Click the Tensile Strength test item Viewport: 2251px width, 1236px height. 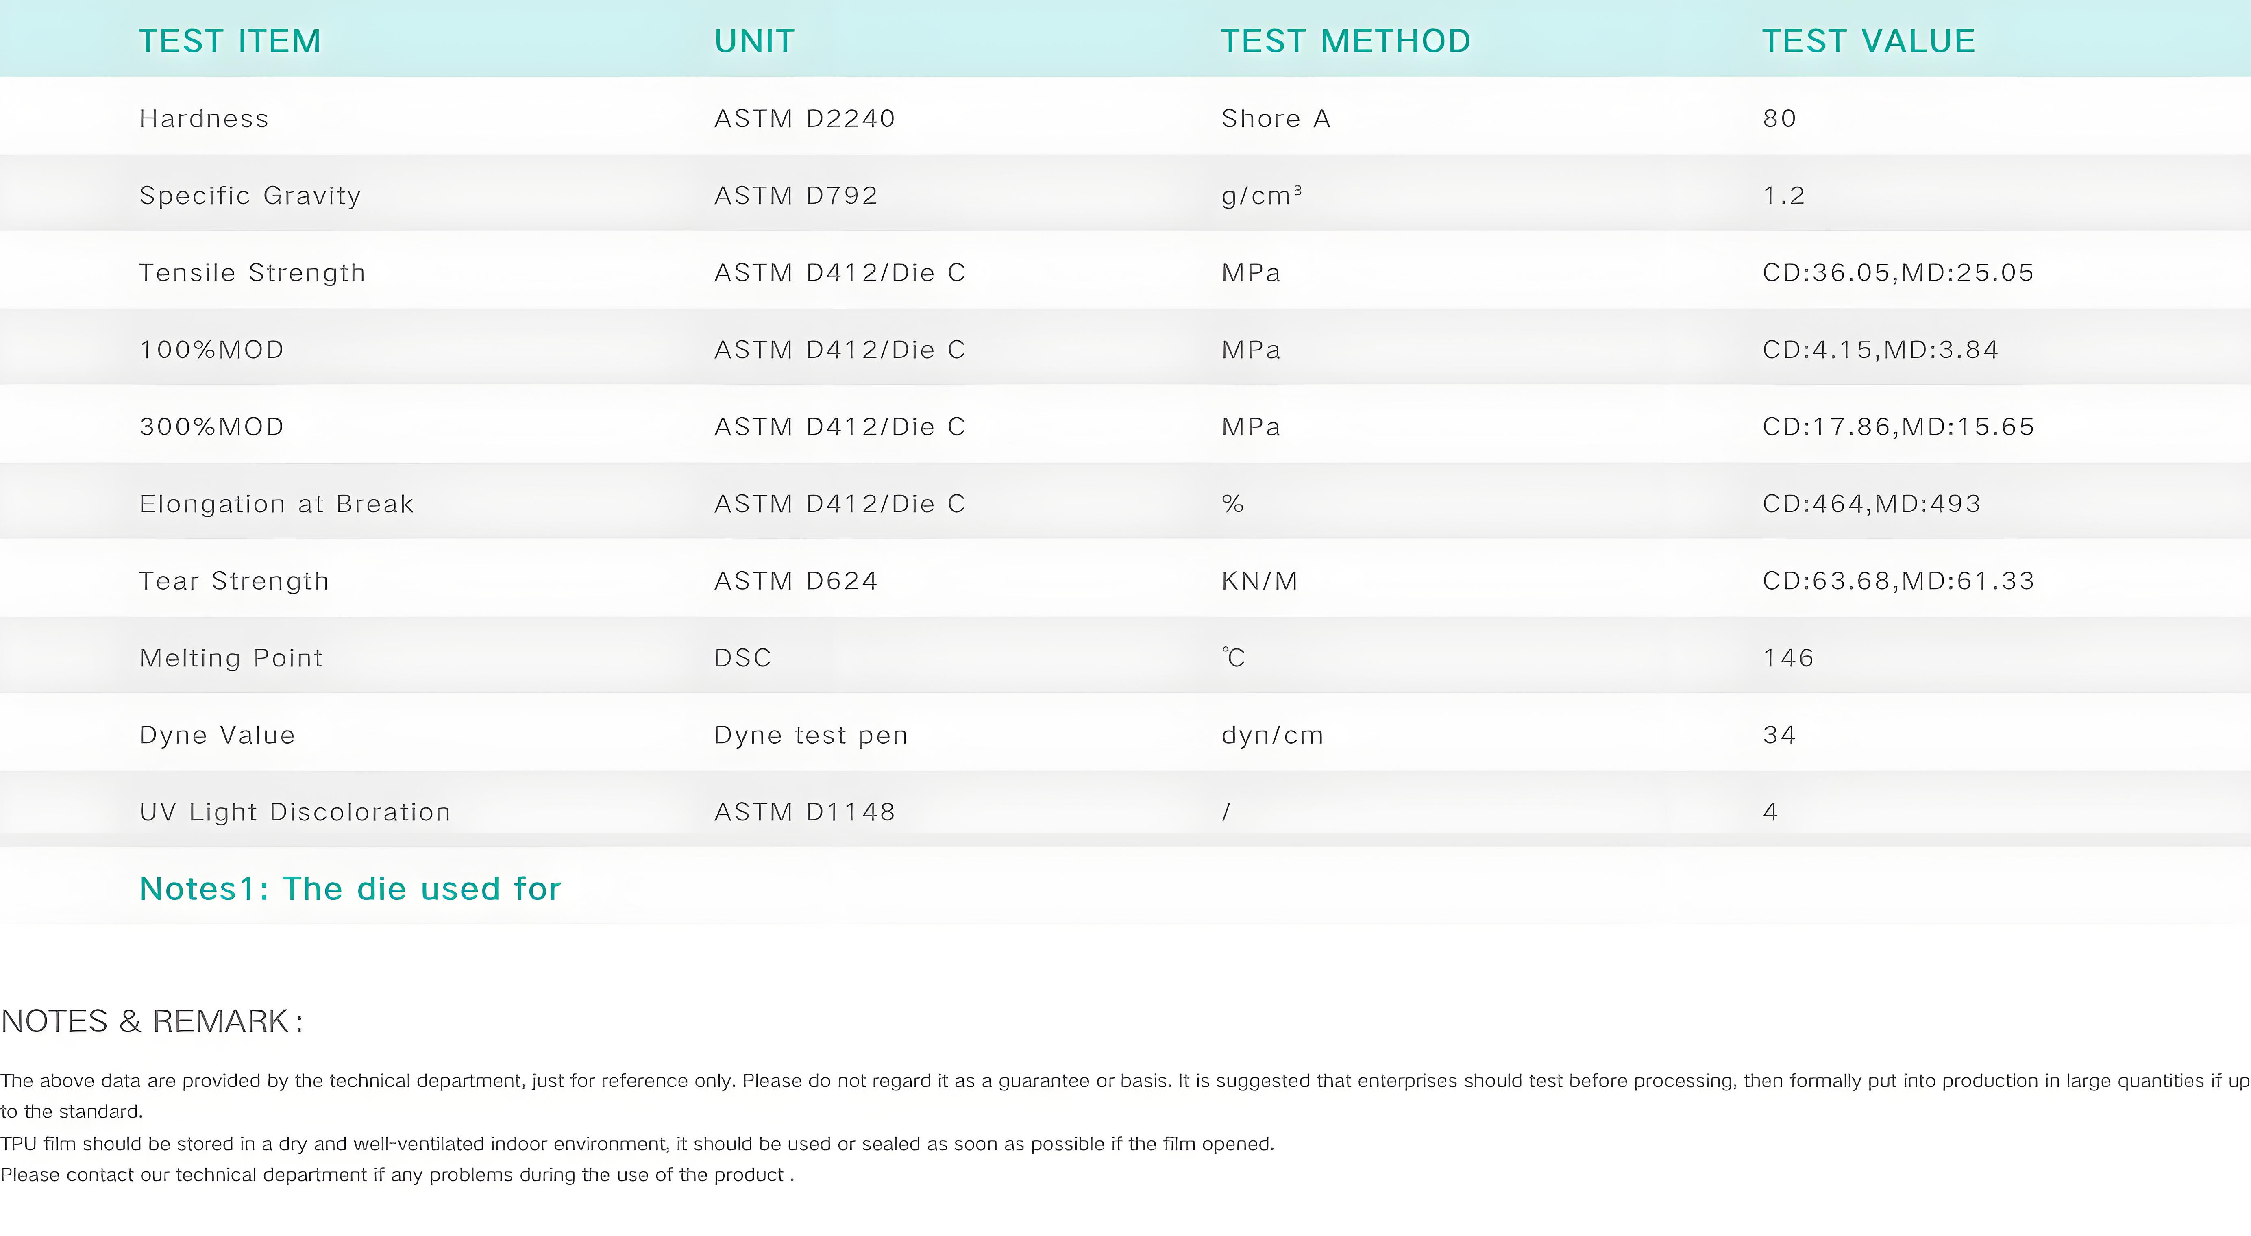252,272
